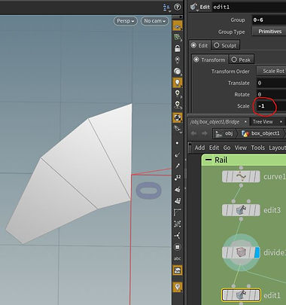
Task: Close the /obj/box_object1/Bridge tab
Action: tap(245, 122)
